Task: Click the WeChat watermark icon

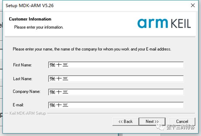Action: [x=160, y=127]
